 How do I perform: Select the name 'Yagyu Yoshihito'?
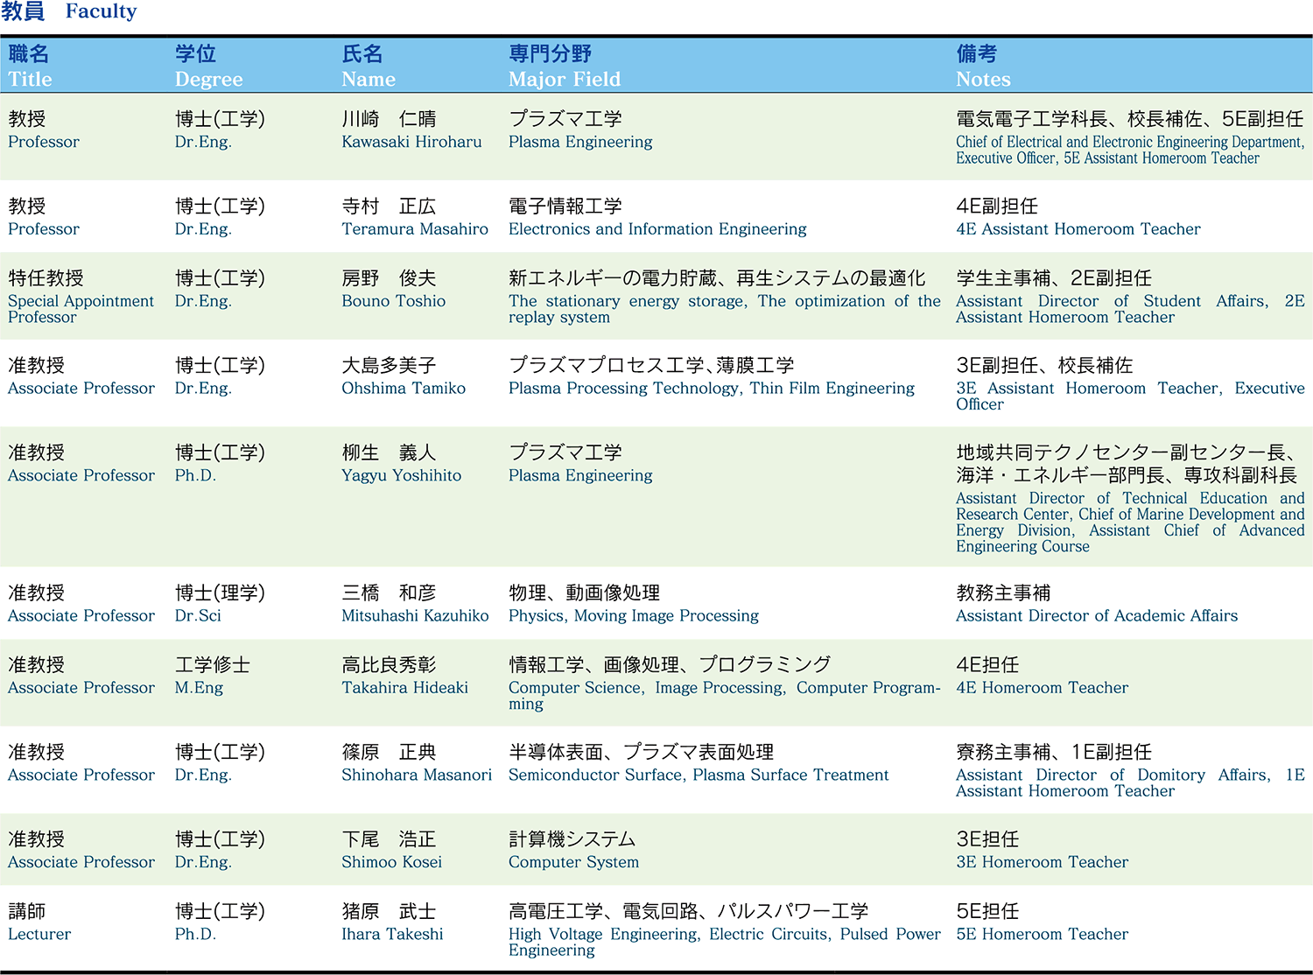point(401,476)
